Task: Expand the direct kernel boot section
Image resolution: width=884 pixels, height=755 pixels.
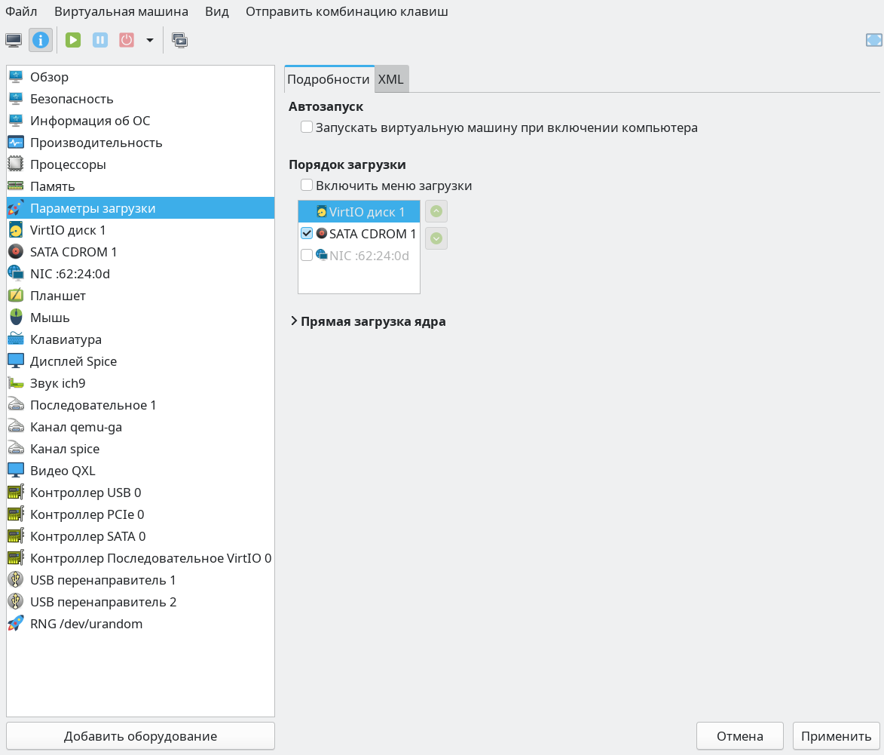Action: (x=294, y=321)
